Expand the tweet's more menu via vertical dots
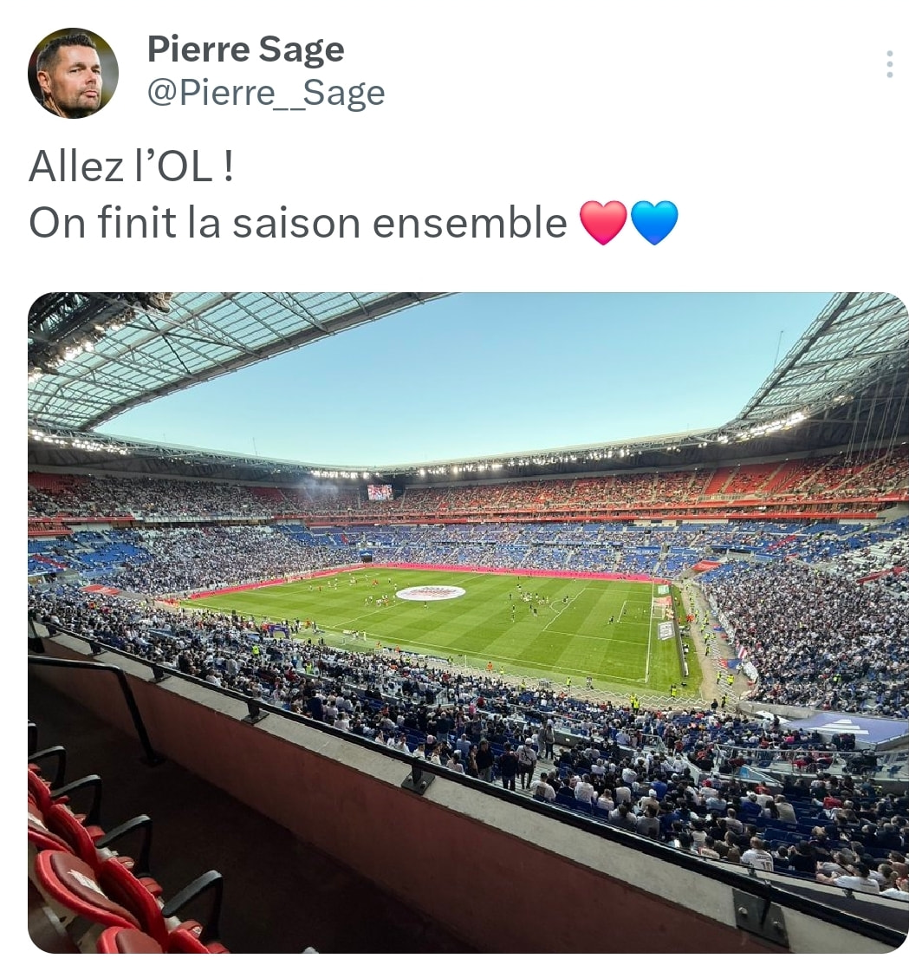The image size is (909, 978). tap(889, 64)
